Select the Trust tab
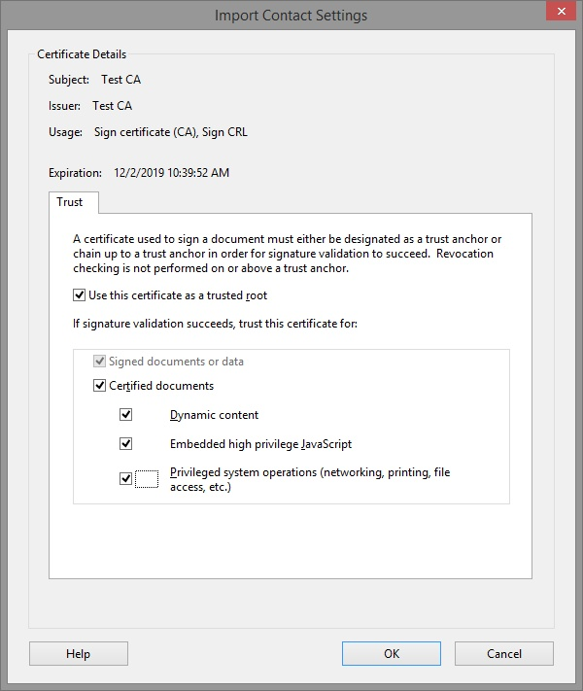This screenshot has height=691, width=583. [74, 202]
